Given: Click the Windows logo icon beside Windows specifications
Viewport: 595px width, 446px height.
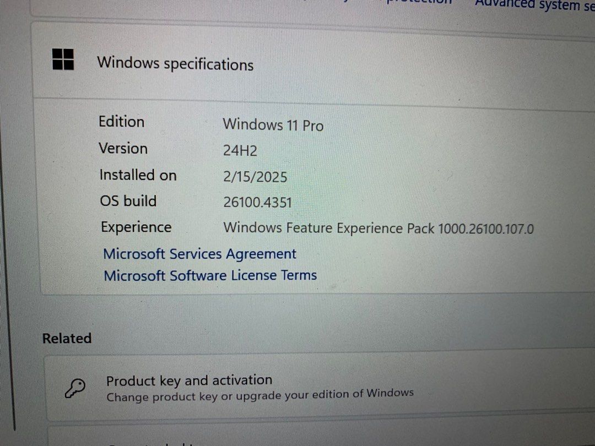Looking at the screenshot, I should [63, 59].
